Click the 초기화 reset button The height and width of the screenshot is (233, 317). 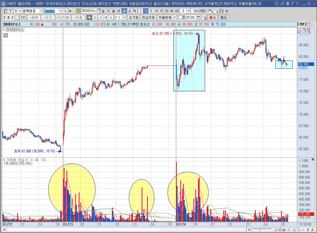[134, 18]
